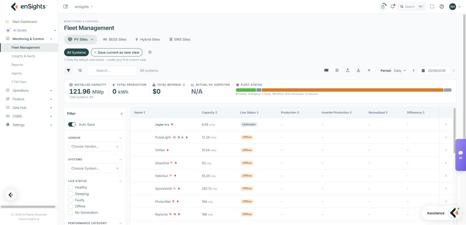Select the All Systems view button
Viewport: 466px width, 225px height.
coord(76,52)
